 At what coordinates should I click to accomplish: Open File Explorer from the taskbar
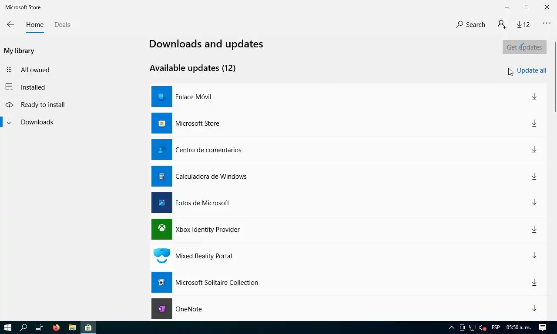click(x=72, y=327)
